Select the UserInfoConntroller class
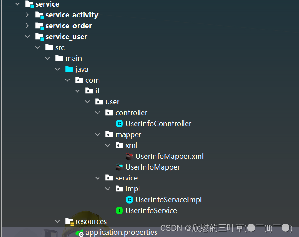 [x=159, y=124]
